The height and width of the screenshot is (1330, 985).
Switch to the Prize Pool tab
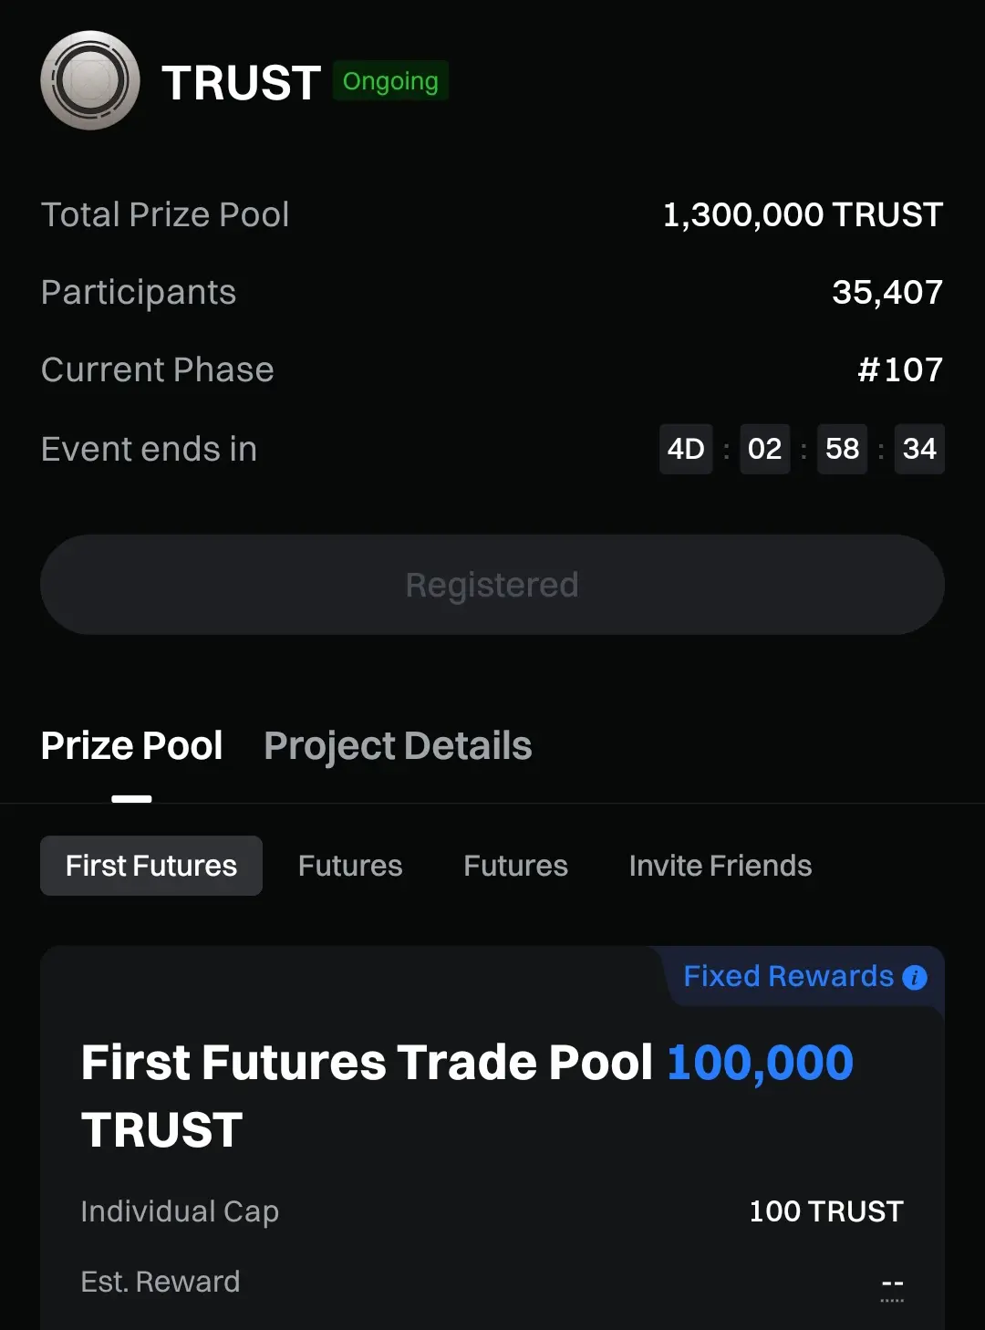(x=132, y=746)
